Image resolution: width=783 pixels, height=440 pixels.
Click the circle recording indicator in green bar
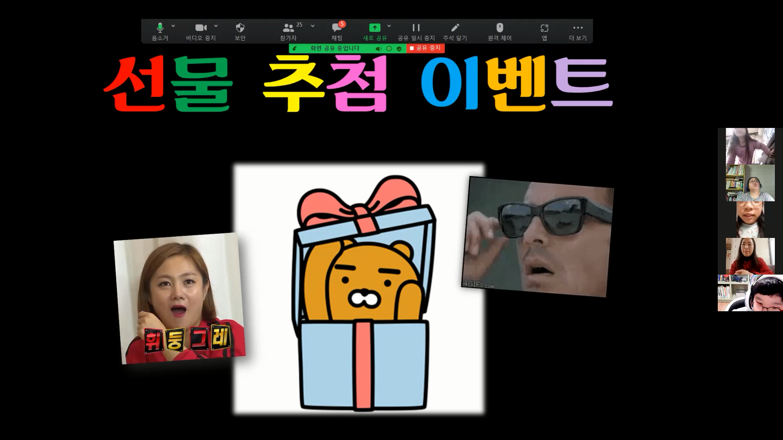point(389,48)
